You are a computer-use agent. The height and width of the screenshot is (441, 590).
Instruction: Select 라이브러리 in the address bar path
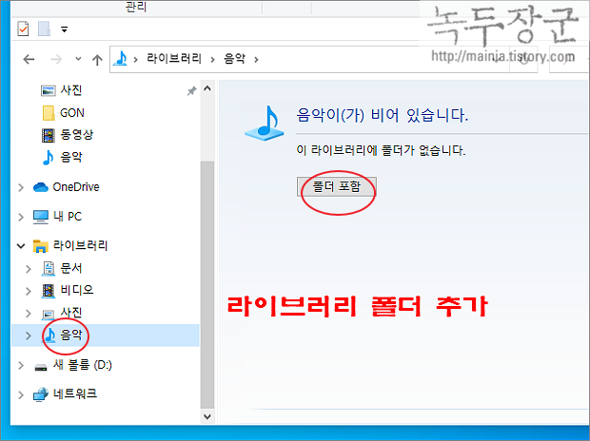click(174, 59)
